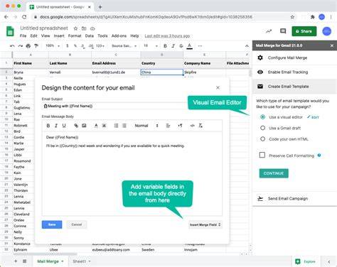The height and width of the screenshot is (267, 337).
Task: Click the insert image icon in editor
Action: click(84, 126)
